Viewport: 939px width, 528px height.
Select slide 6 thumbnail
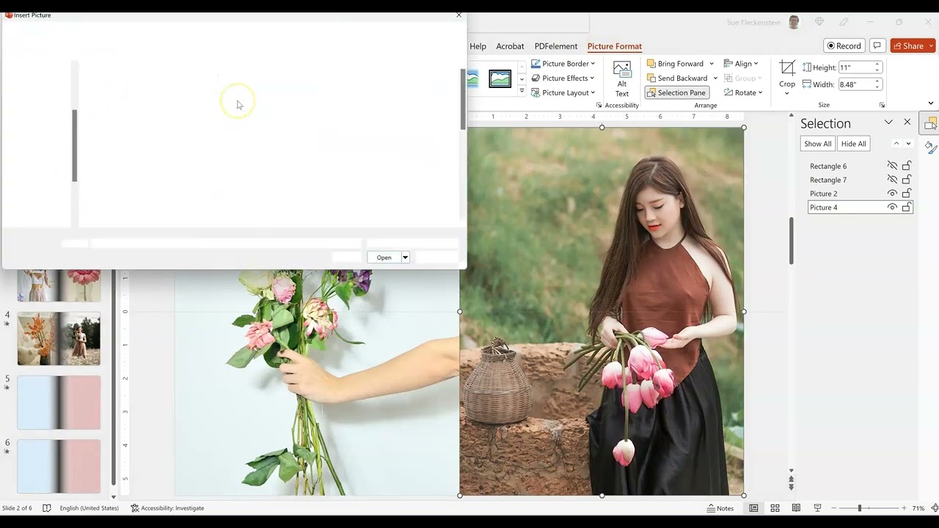click(x=59, y=466)
